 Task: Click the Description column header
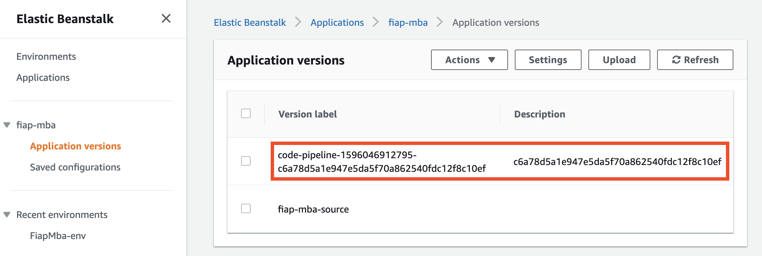539,114
